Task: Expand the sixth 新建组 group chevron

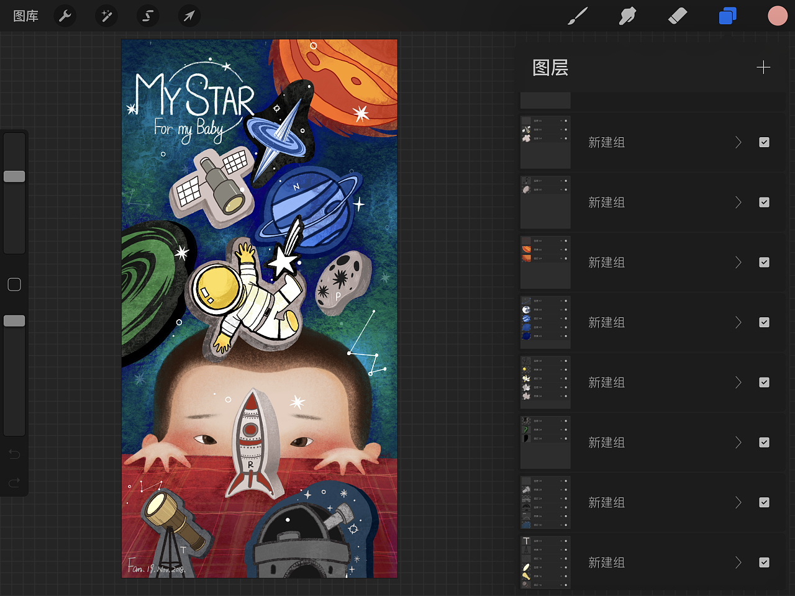Action: coord(738,442)
